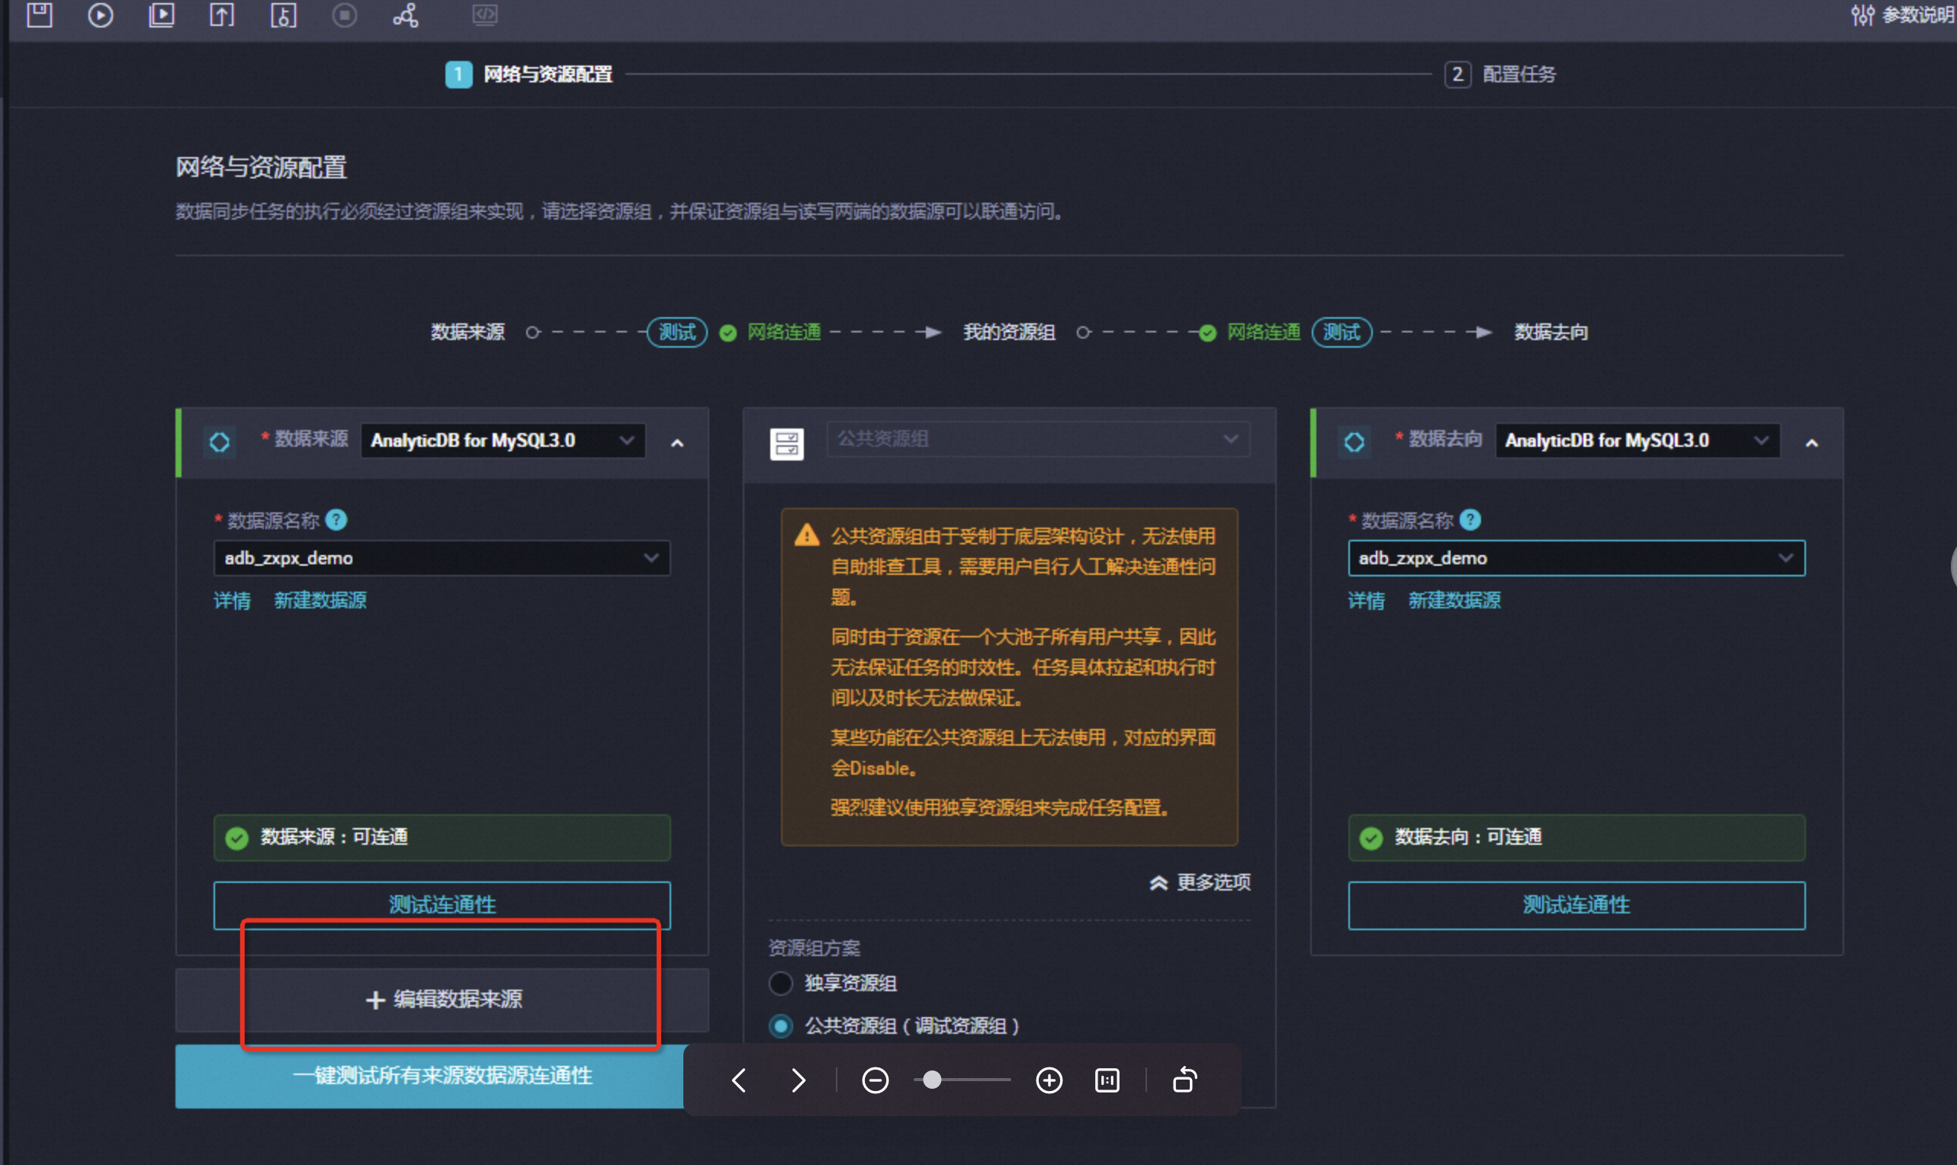Open destination 详情 link
The height and width of the screenshot is (1165, 1957).
pyautogui.click(x=1367, y=601)
